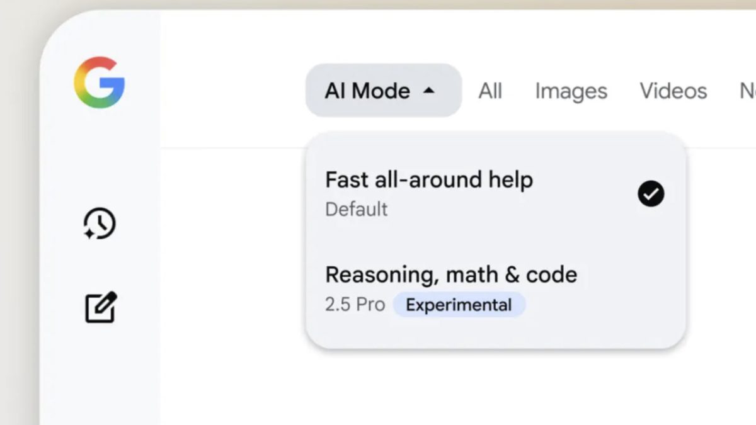Collapse the menu using the AI Mode caret
Screen dimensions: 756x425
click(x=429, y=91)
